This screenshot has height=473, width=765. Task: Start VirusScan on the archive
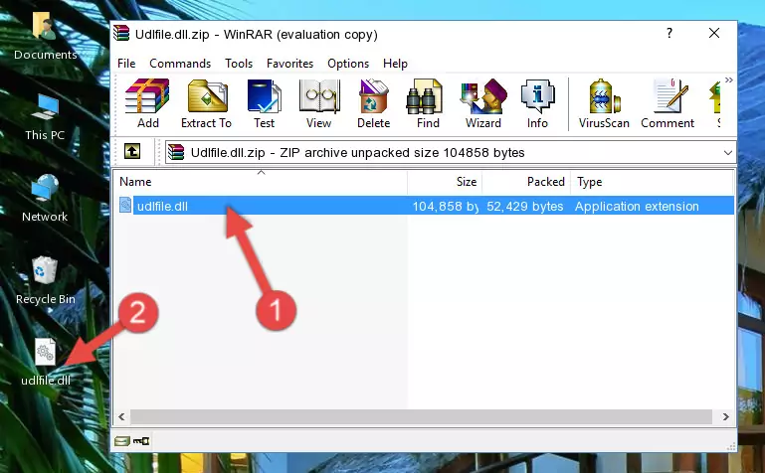(x=604, y=103)
